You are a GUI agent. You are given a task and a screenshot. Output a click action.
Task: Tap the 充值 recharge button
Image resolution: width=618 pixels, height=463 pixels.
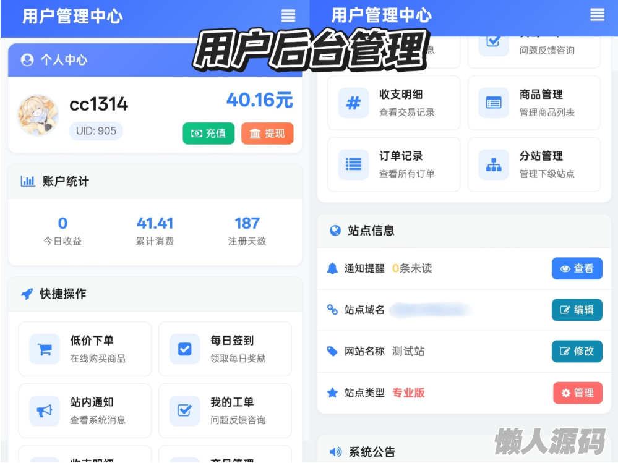tap(208, 134)
